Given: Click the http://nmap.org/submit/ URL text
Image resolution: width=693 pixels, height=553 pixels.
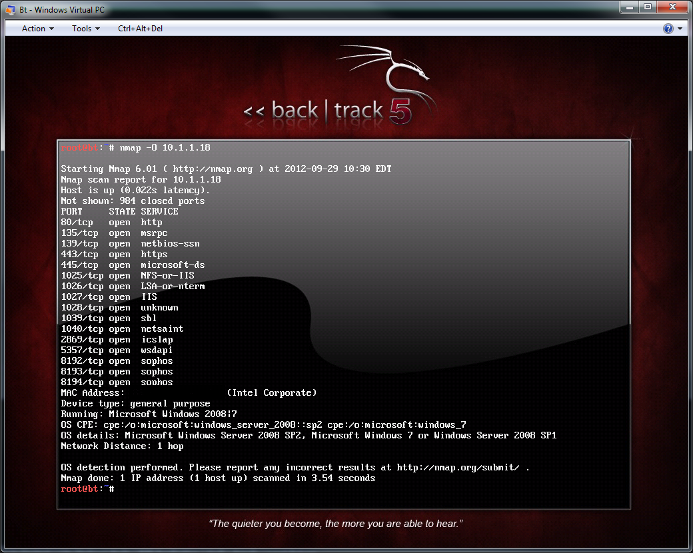Looking at the screenshot, I should pos(458,467).
